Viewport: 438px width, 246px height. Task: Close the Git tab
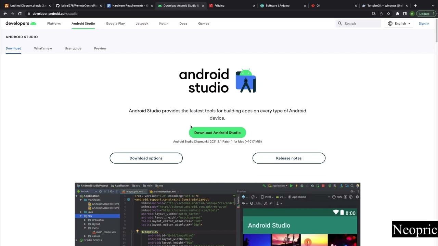tap(356, 5)
